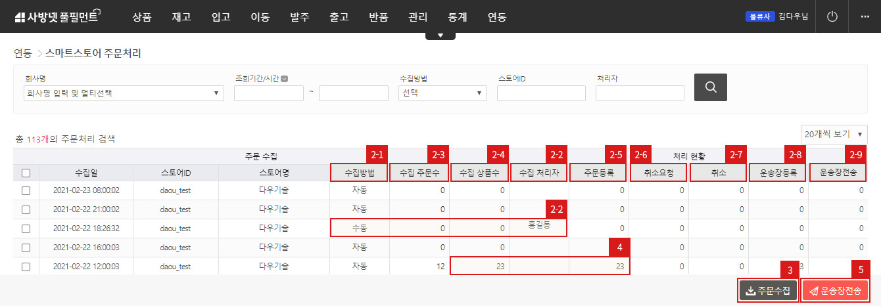Screen dimensions: 881x306
Task: Click the 연동 breadcrumb link
Action: [23, 53]
